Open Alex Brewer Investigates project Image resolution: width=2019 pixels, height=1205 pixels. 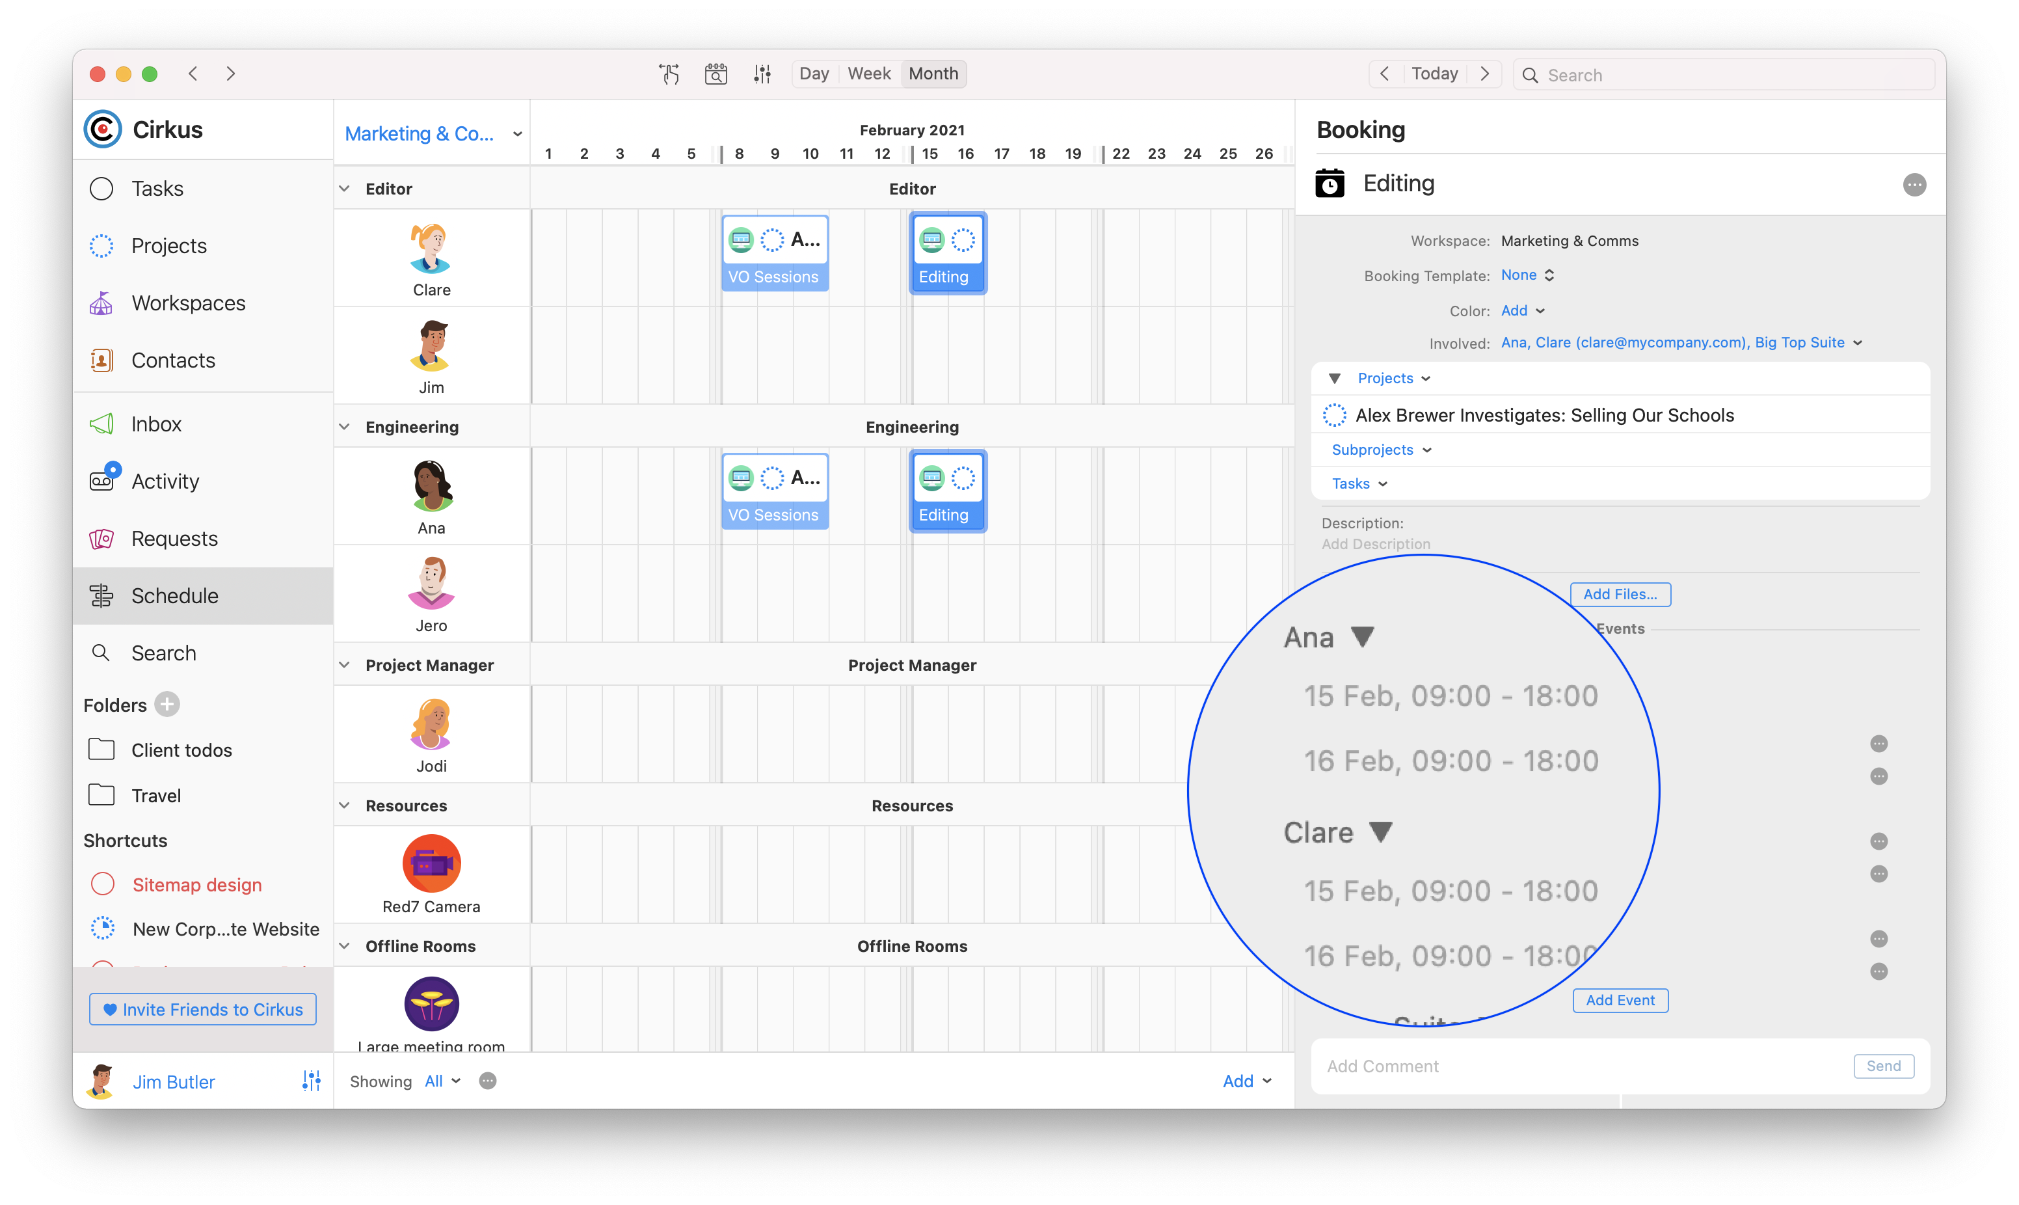(1544, 415)
